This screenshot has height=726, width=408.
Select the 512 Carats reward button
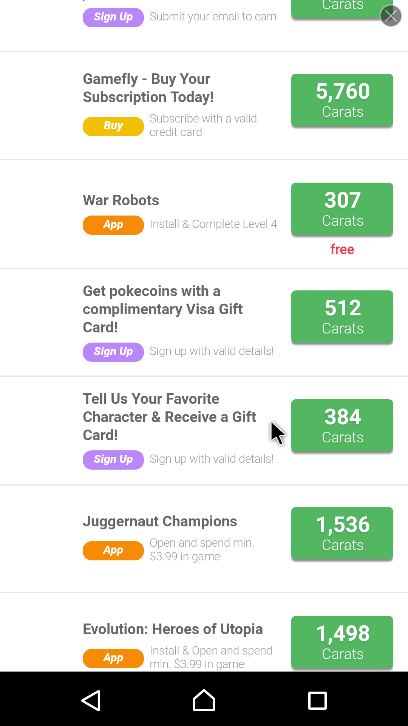(342, 316)
